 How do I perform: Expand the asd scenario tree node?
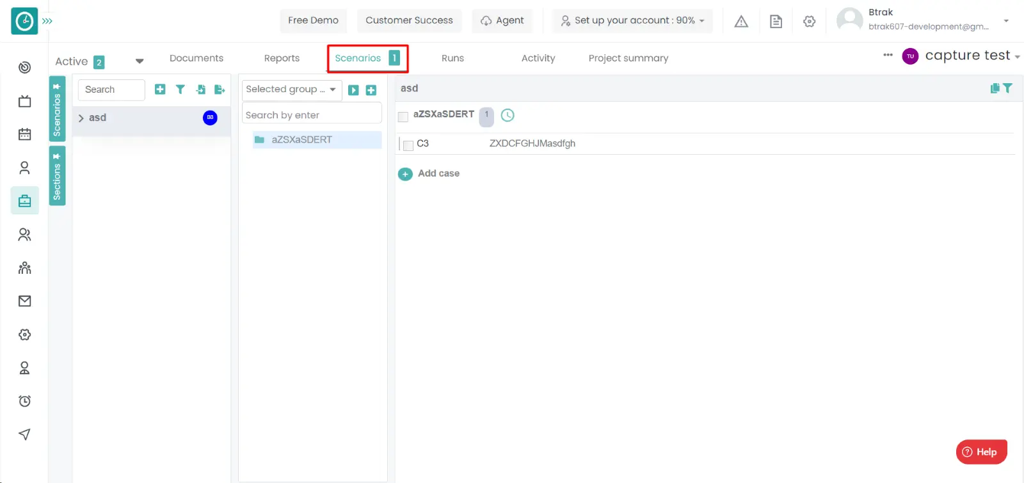tap(81, 118)
